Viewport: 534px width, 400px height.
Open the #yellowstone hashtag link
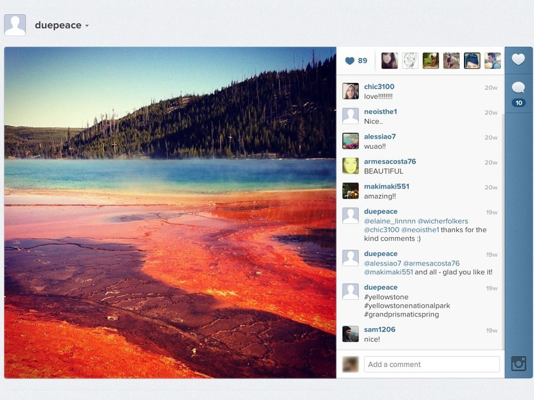coord(386,297)
